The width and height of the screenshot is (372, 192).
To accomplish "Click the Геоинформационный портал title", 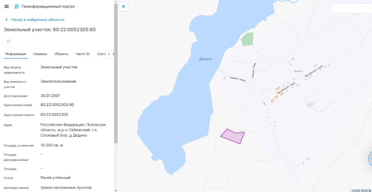I will coord(48,6).
